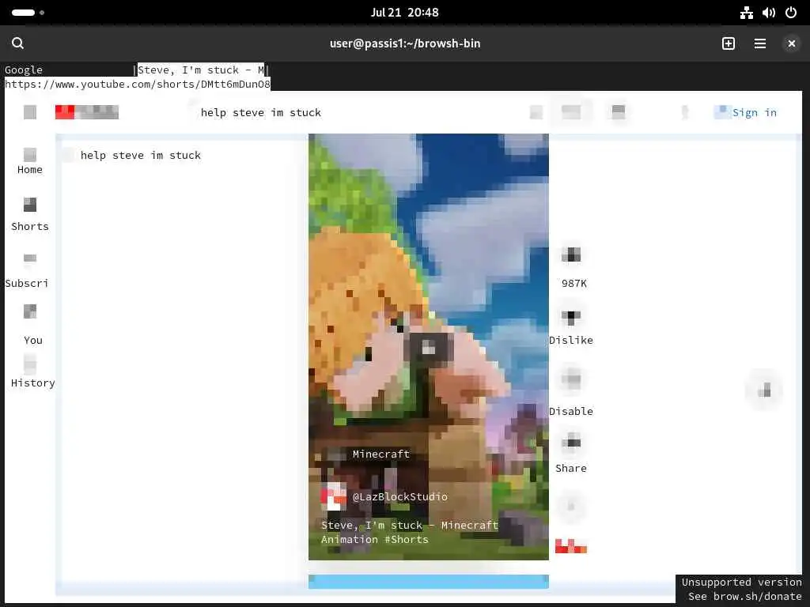Screen dimensions: 810x607
Task: Open the terminal search magnifier icon
Action: [17, 43]
